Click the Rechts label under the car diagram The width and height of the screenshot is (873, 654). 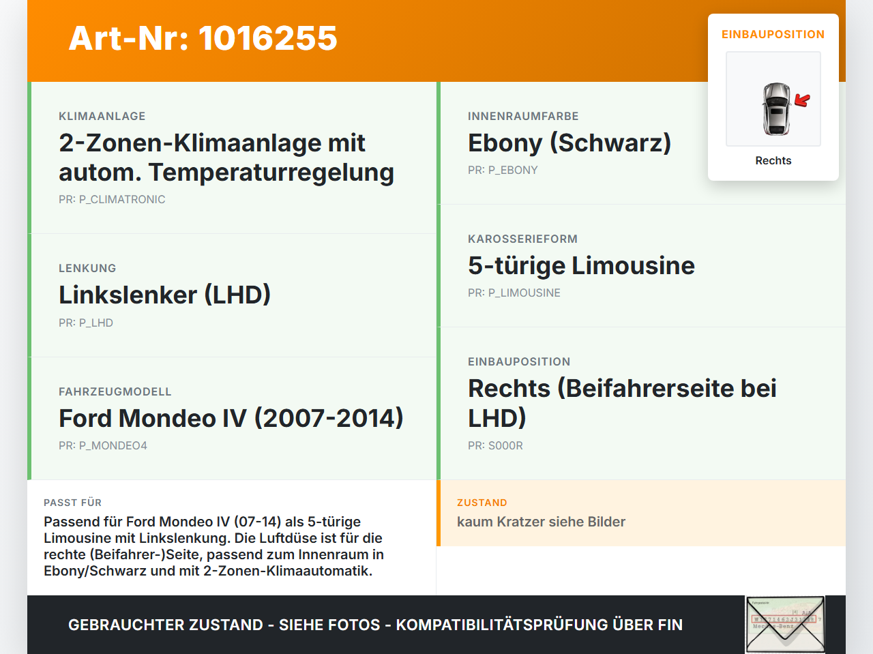click(x=773, y=160)
